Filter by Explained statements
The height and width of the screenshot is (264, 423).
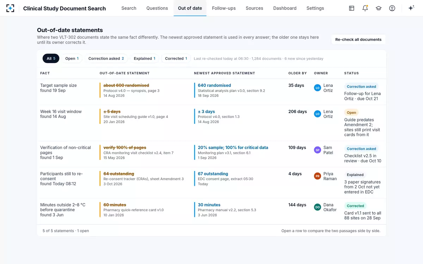coord(145,58)
